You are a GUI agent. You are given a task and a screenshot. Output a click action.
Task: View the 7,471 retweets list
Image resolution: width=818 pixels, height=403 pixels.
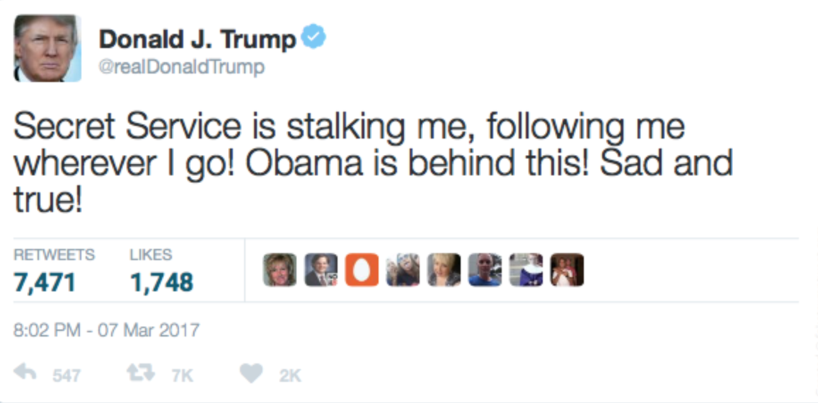pos(44,283)
